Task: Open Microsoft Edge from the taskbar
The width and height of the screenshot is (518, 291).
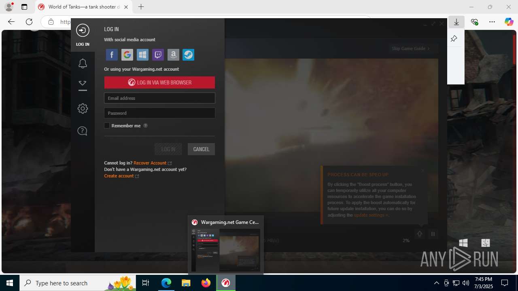Action: (x=166, y=283)
